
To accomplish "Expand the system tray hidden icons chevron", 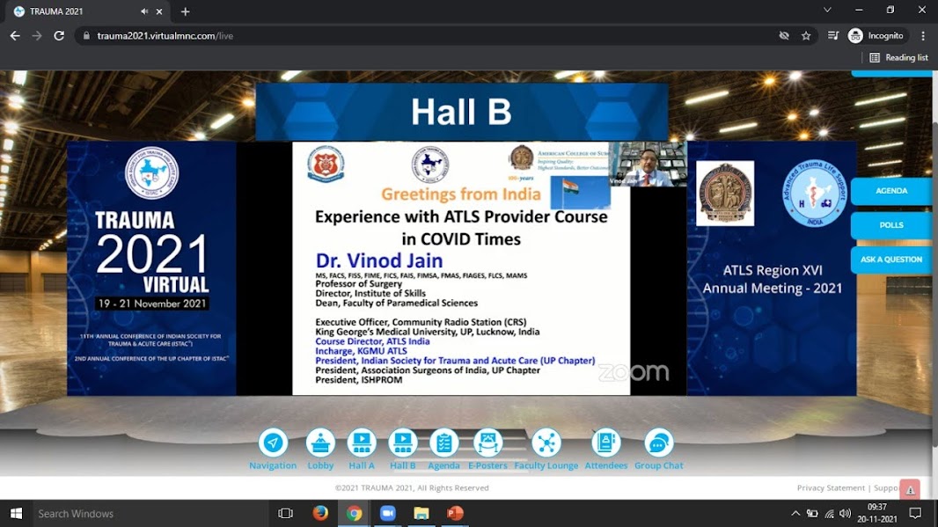I will pyautogui.click(x=795, y=514).
